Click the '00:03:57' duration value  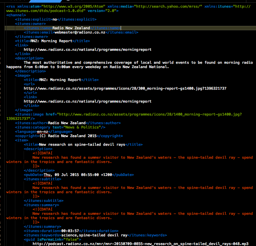70,231
